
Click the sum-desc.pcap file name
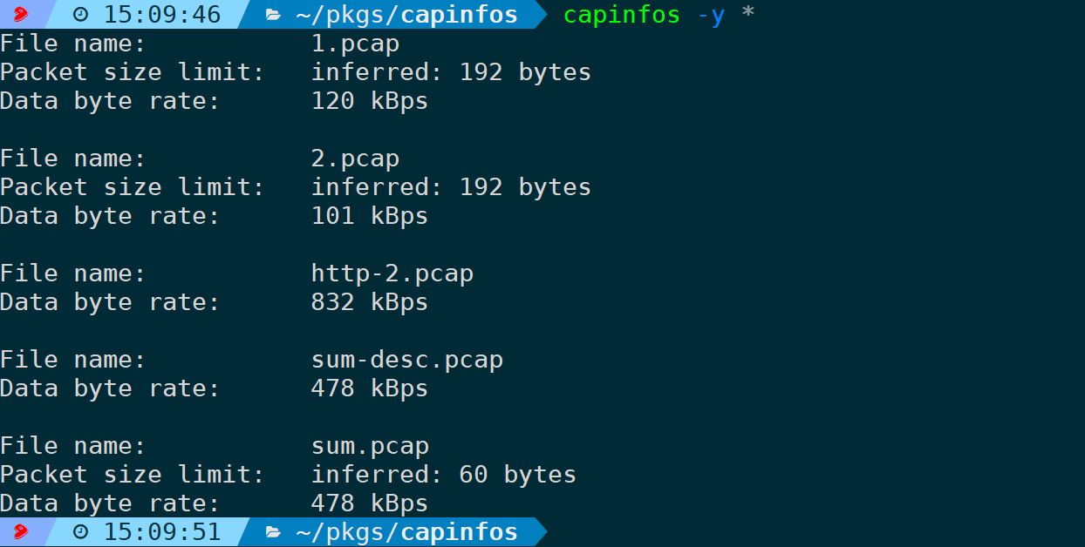(x=407, y=360)
